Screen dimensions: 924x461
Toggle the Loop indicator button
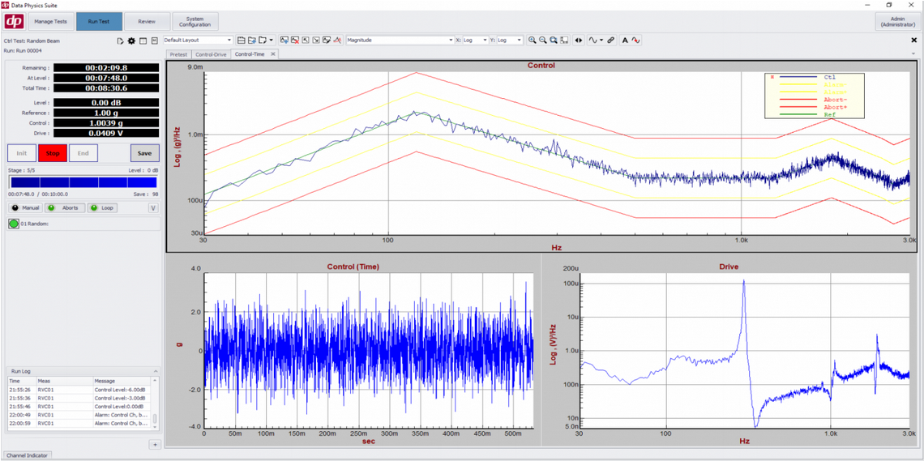[102, 208]
